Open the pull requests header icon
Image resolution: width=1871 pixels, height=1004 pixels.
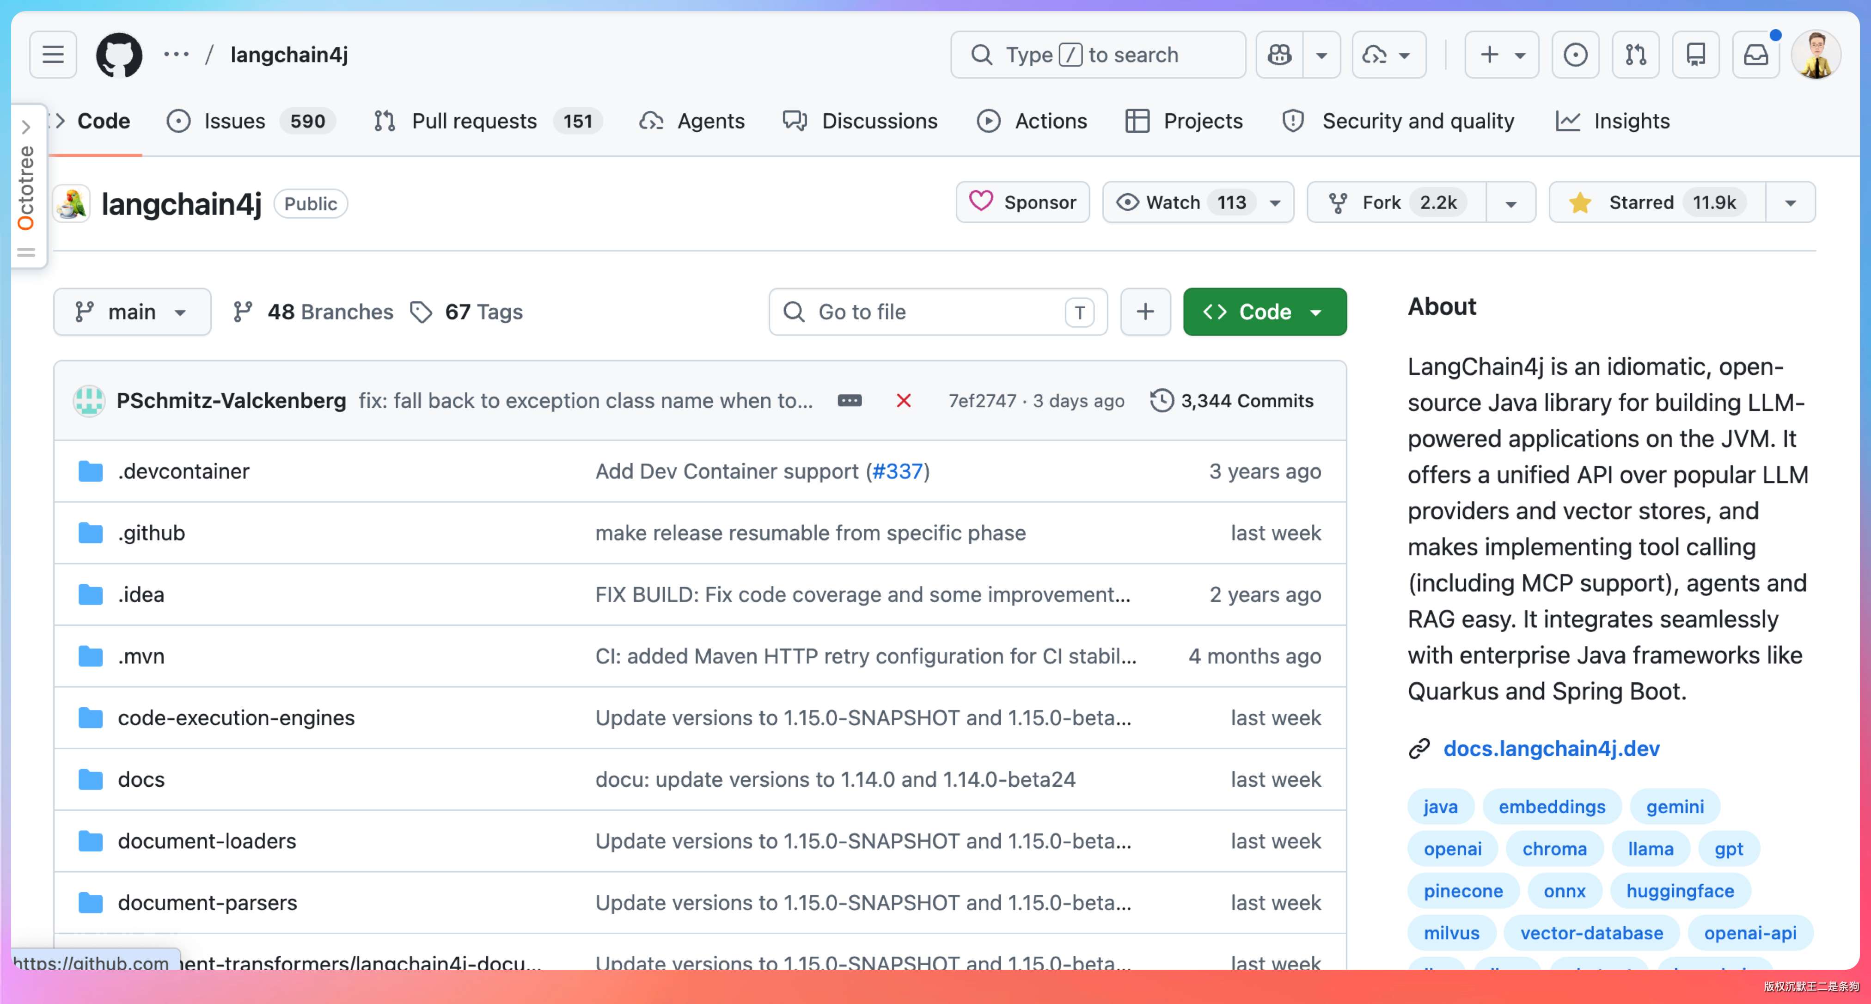click(1636, 55)
